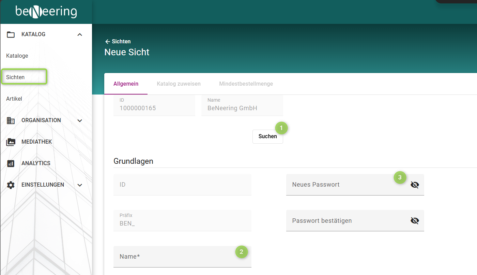Open the Mediathek menu entry
The width and height of the screenshot is (477, 275).
(x=37, y=142)
